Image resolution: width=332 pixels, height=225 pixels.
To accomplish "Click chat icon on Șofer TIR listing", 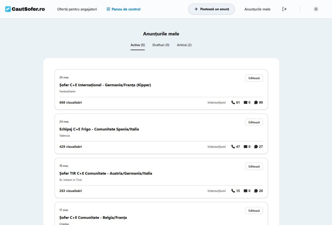I will 256,191.
